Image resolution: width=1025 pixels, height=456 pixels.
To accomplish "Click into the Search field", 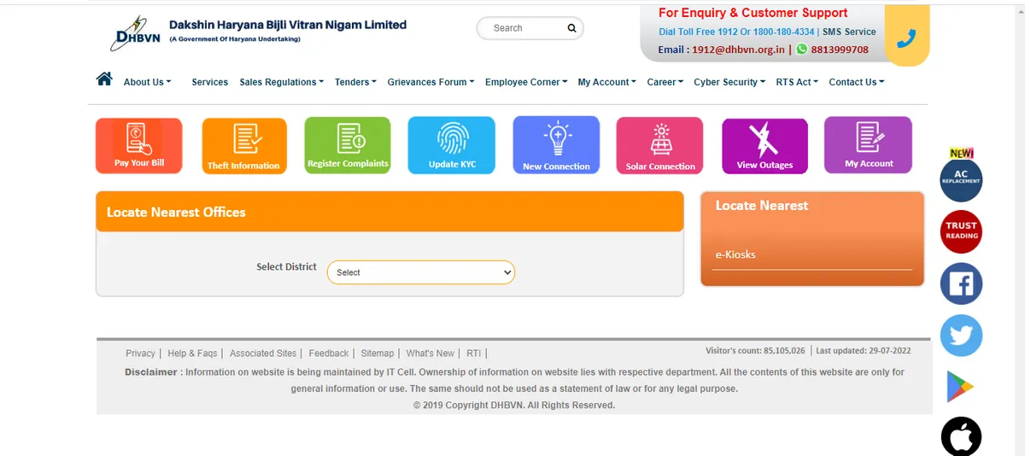I will (523, 28).
